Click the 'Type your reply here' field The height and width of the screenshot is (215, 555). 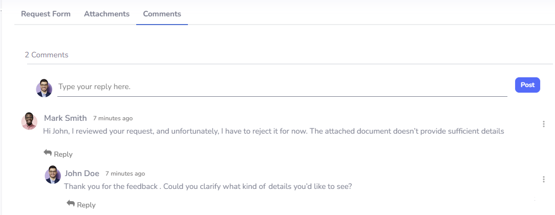click(x=282, y=87)
